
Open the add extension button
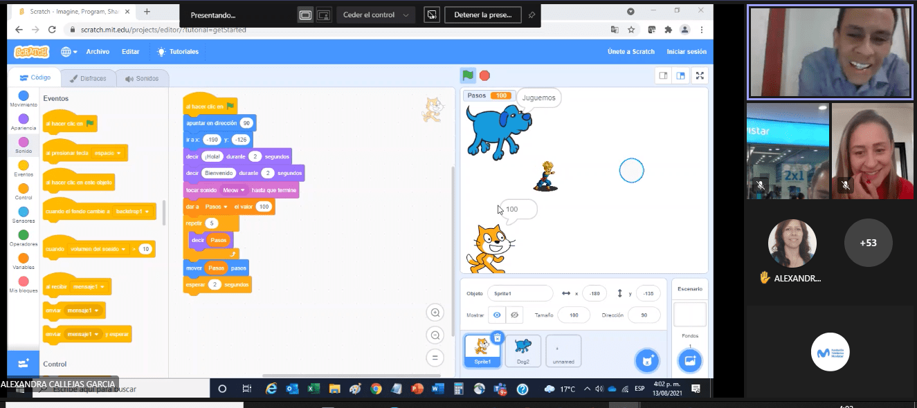tap(24, 363)
